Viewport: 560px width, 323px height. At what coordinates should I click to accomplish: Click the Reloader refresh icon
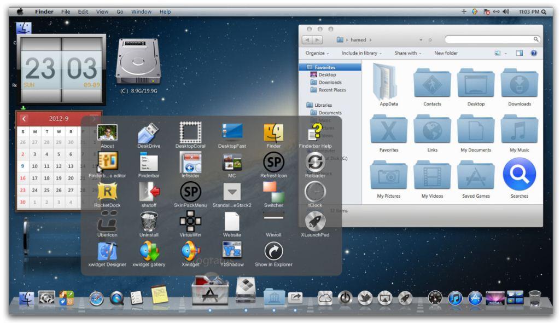[x=314, y=163]
